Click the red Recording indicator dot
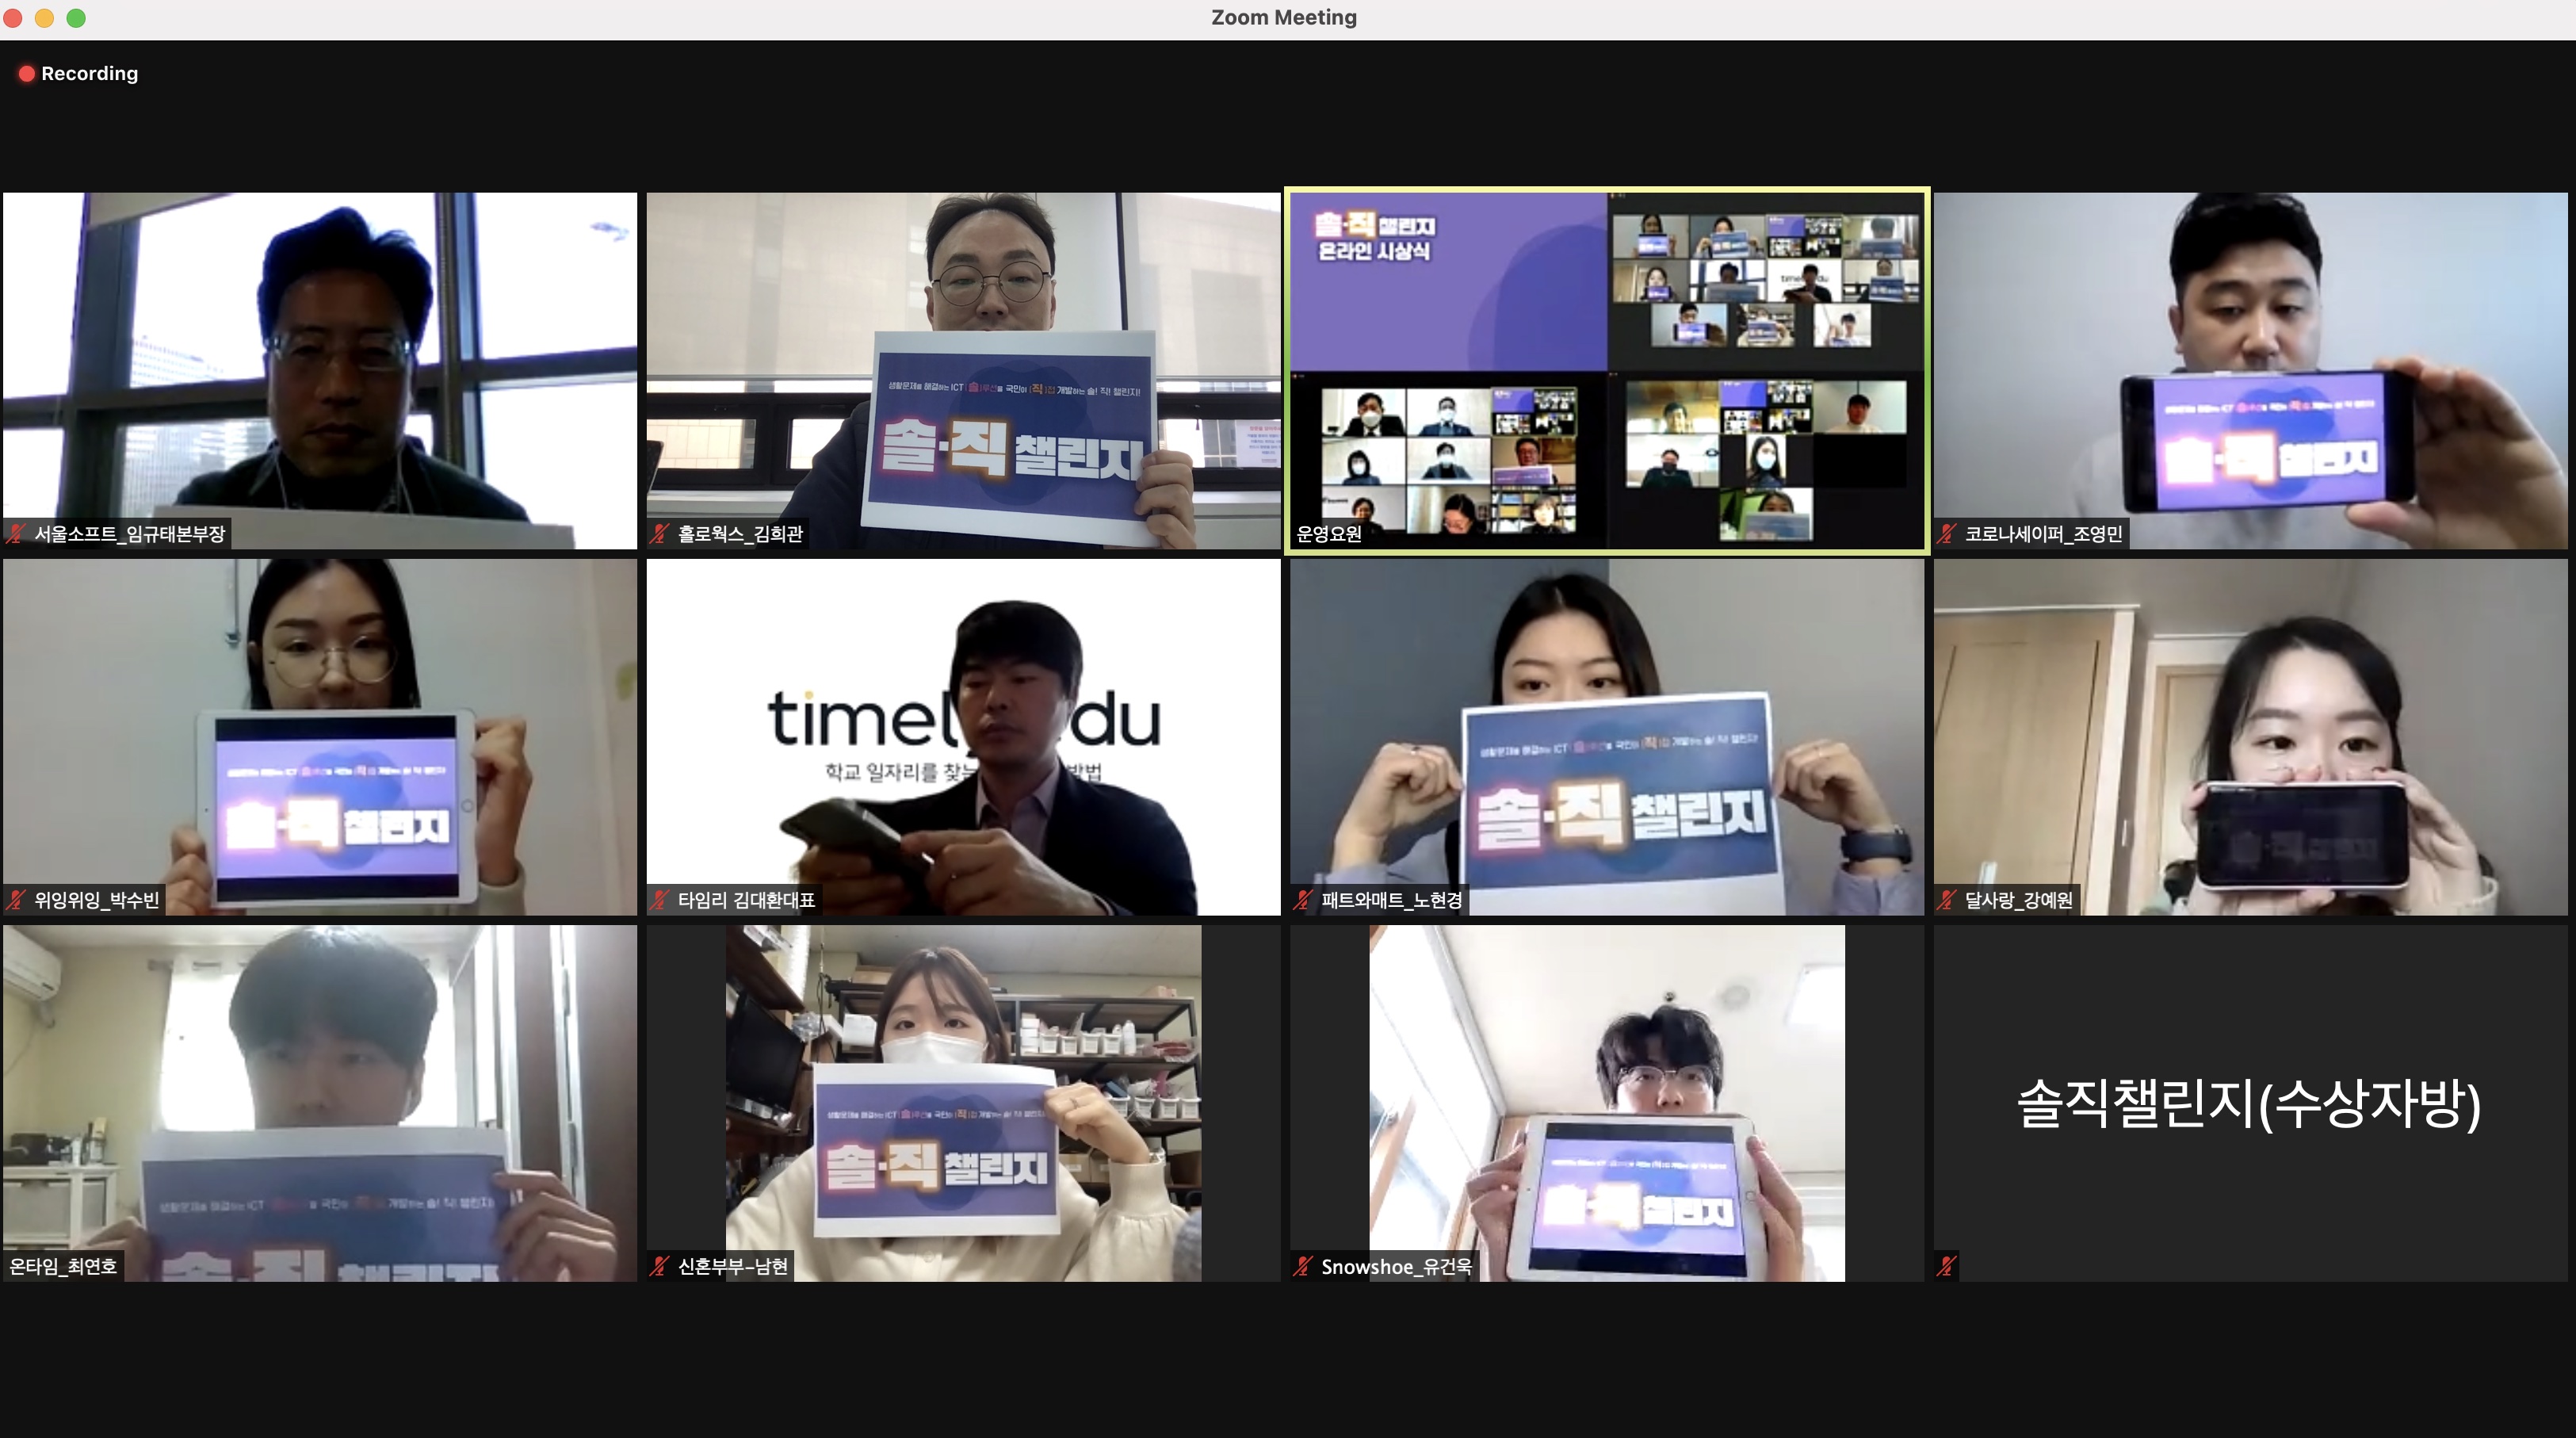Viewport: 2576px width, 1438px height. click(27, 74)
